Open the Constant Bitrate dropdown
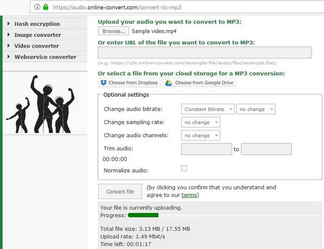 pos(208,109)
